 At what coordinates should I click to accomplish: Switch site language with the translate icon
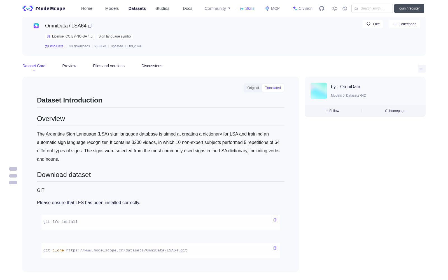[x=345, y=8]
